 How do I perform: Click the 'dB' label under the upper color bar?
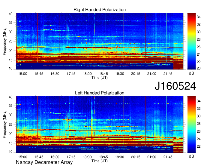click(191, 73)
